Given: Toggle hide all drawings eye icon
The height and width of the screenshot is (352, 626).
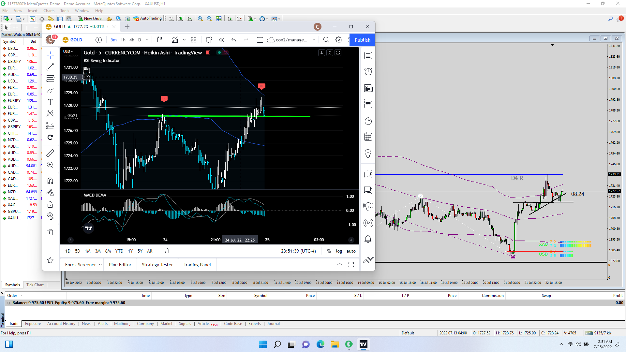Looking at the screenshot, I should pos(50,215).
